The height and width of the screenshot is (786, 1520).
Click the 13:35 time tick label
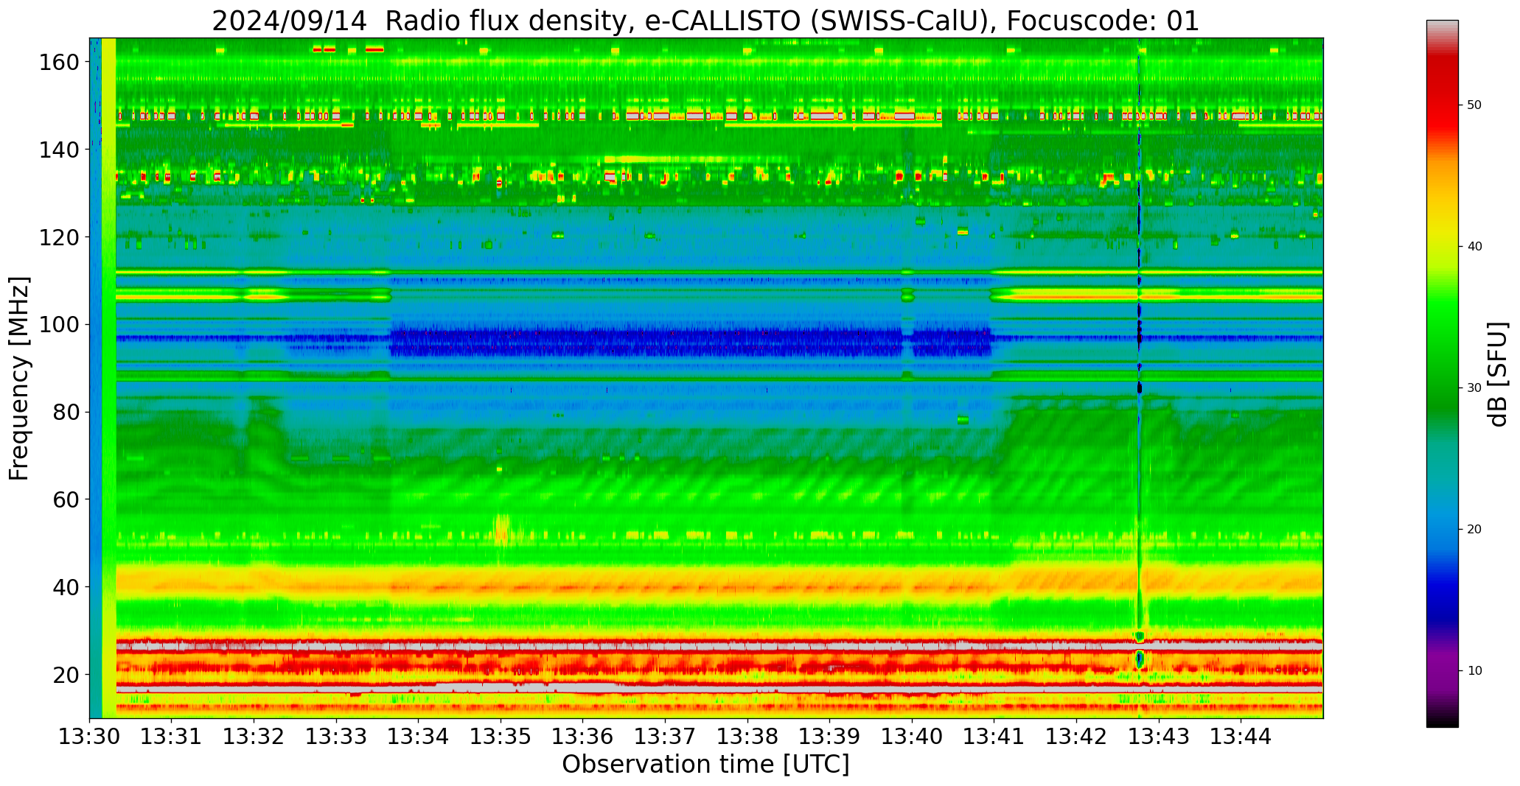click(501, 737)
